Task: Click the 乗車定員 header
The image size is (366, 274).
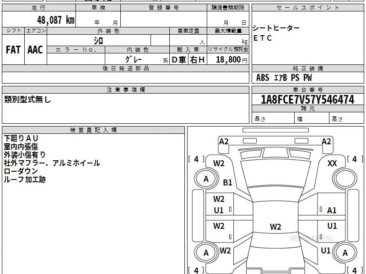Action: pyautogui.click(x=188, y=31)
